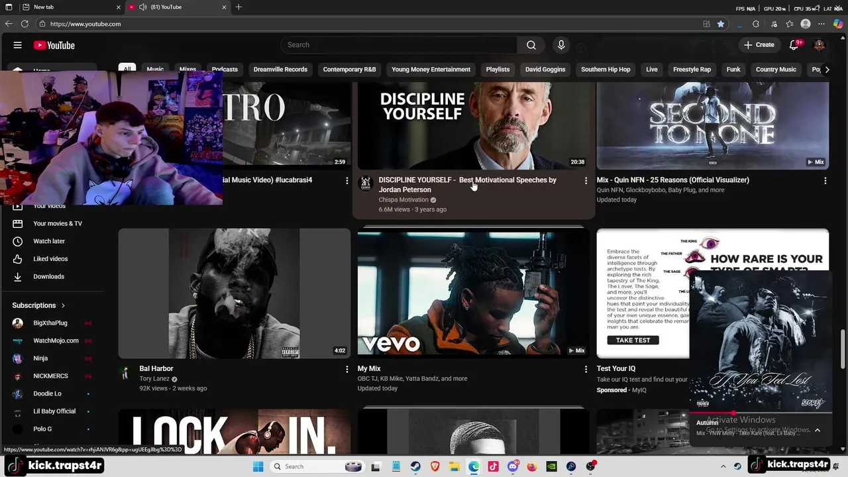The image size is (848, 477).
Task: Open Brave browser from the taskbar
Action: coord(435,466)
